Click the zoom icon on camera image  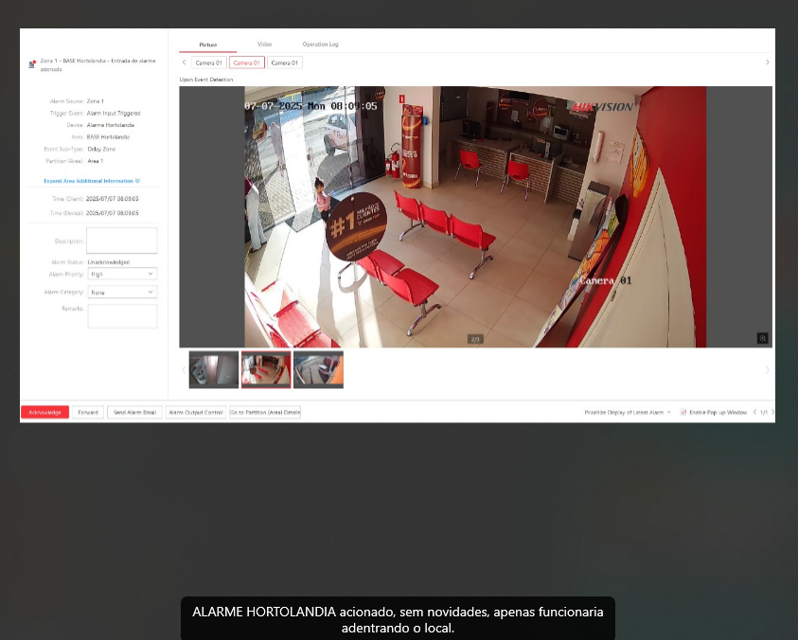[x=762, y=338]
